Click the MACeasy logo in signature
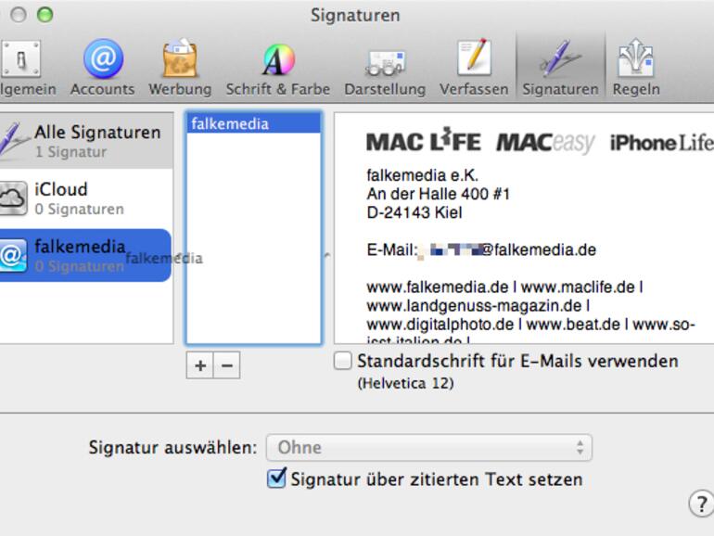This screenshot has height=536, width=714. (x=545, y=143)
